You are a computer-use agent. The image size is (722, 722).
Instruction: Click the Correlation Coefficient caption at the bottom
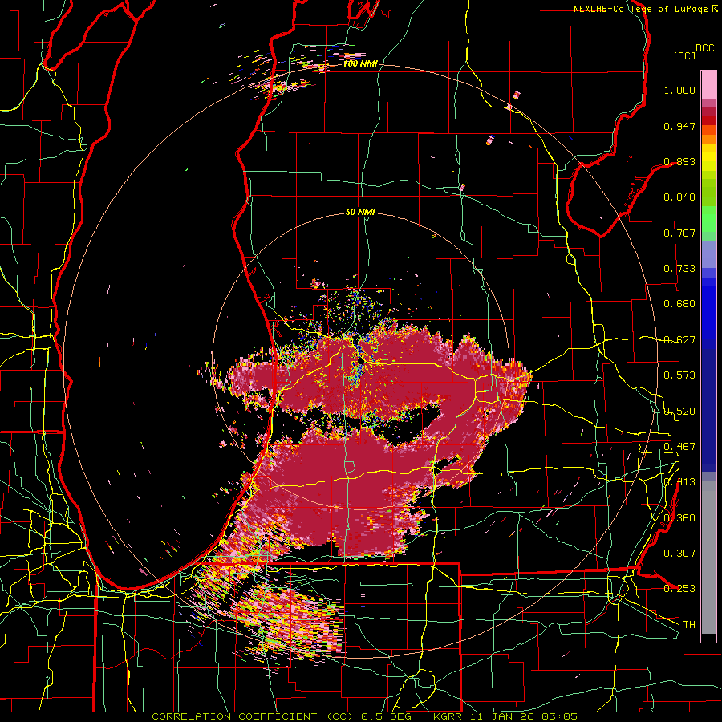(x=365, y=716)
